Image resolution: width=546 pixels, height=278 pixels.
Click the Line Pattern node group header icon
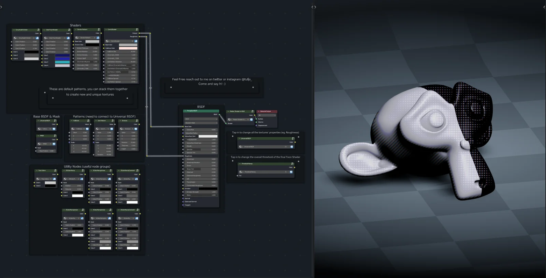pyautogui.click(x=113, y=120)
